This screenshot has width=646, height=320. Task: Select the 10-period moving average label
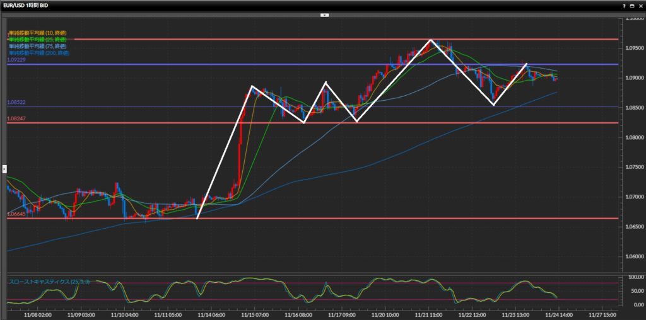coord(37,33)
